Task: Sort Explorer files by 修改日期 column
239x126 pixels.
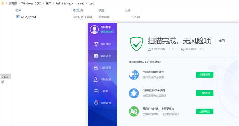Action: pos(78,10)
